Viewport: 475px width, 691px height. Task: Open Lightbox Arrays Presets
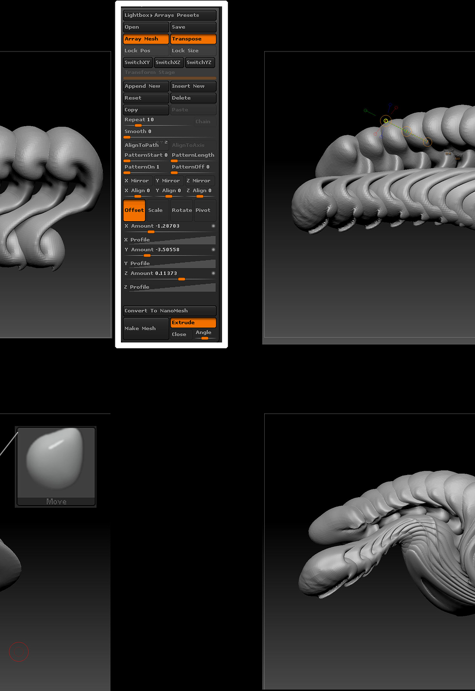click(x=170, y=15)
